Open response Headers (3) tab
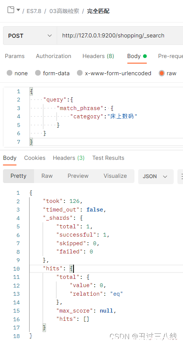Image resolution: width=183 pixels, height=344 pixels. click(69, 158)
